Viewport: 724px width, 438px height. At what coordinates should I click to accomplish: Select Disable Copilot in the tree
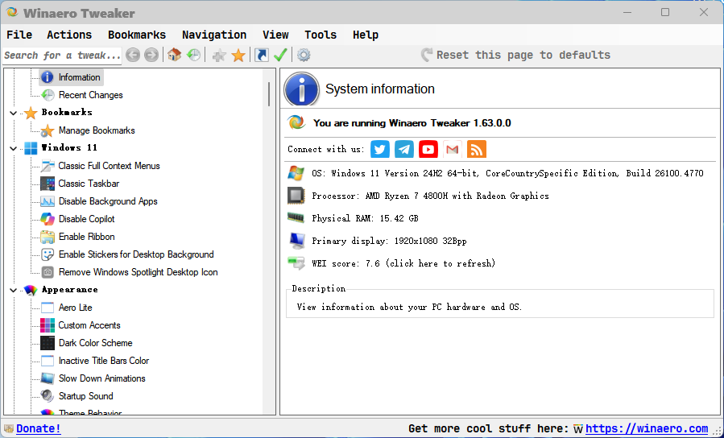(86, 219)
